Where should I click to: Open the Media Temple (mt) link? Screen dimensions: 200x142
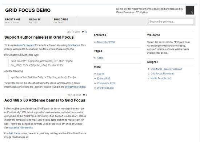click(x=161, y=78)
